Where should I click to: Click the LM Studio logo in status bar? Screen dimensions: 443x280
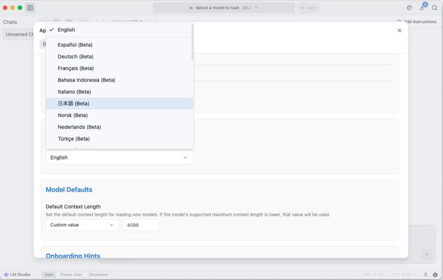[x=17, y=275]
